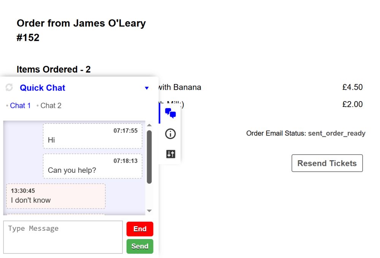Click the chat scrollbar down arrow
Screen dimensions: 380x258
149,211
